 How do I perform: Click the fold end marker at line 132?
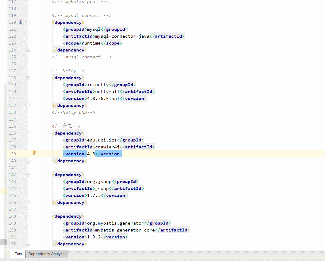tap(28, 105)
